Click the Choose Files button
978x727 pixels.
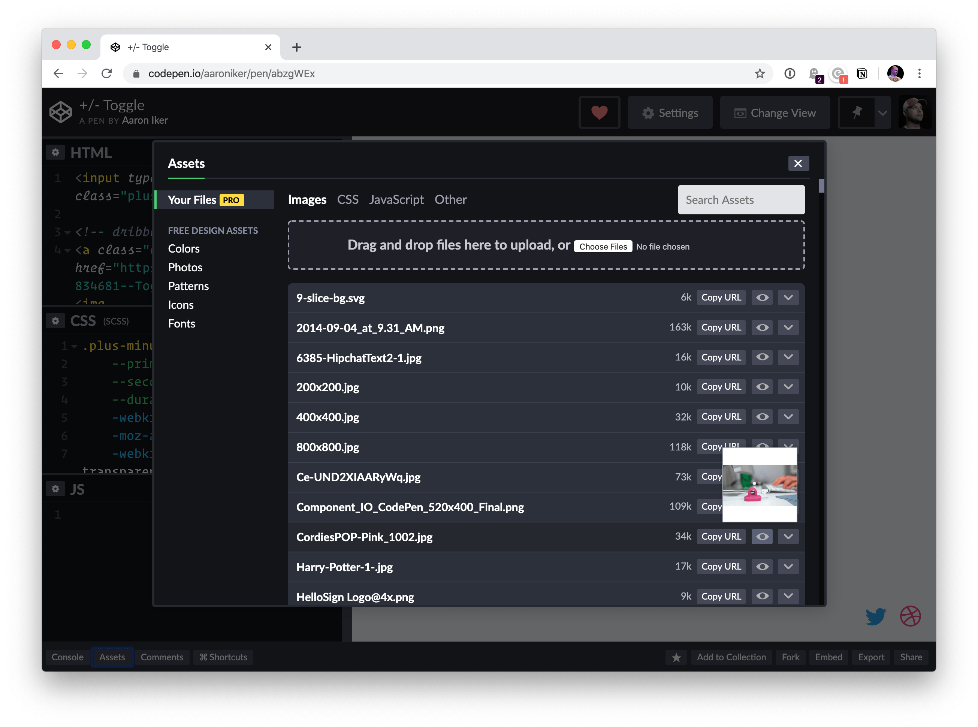click(x=603, y=247)
